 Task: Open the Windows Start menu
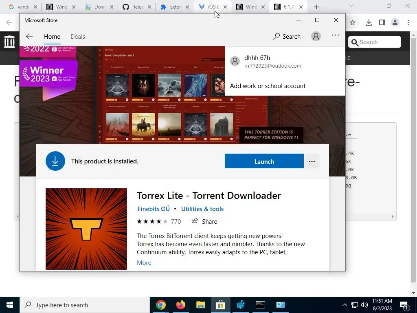point(10,305)
